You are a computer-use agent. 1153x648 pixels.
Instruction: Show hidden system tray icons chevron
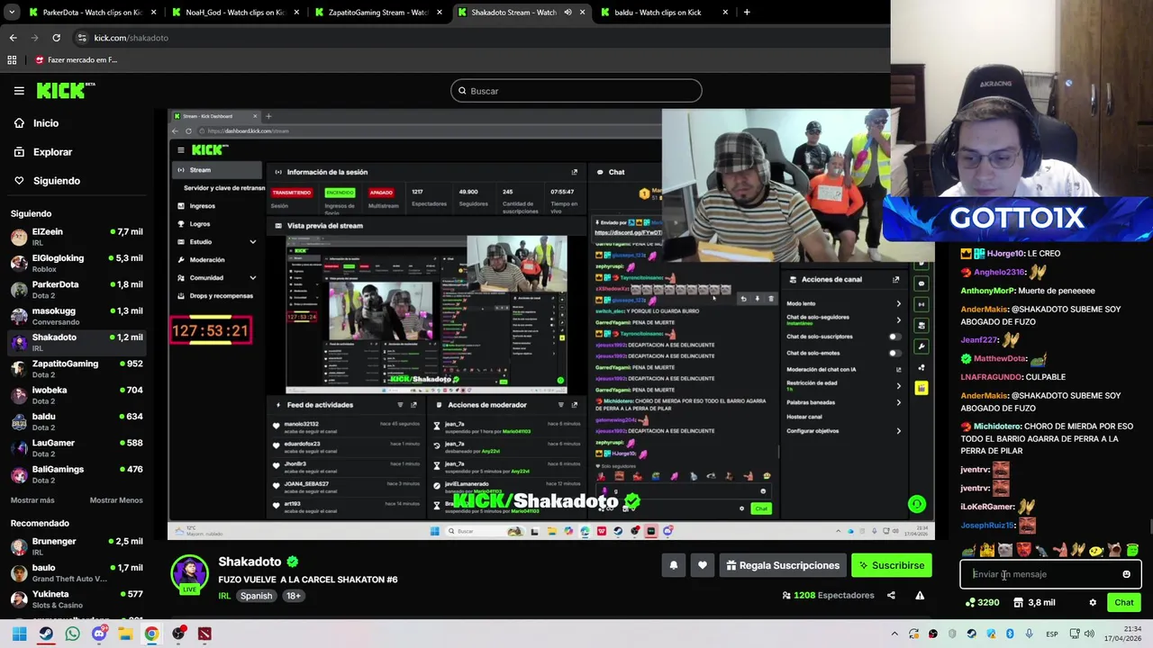tap(894, 634)
